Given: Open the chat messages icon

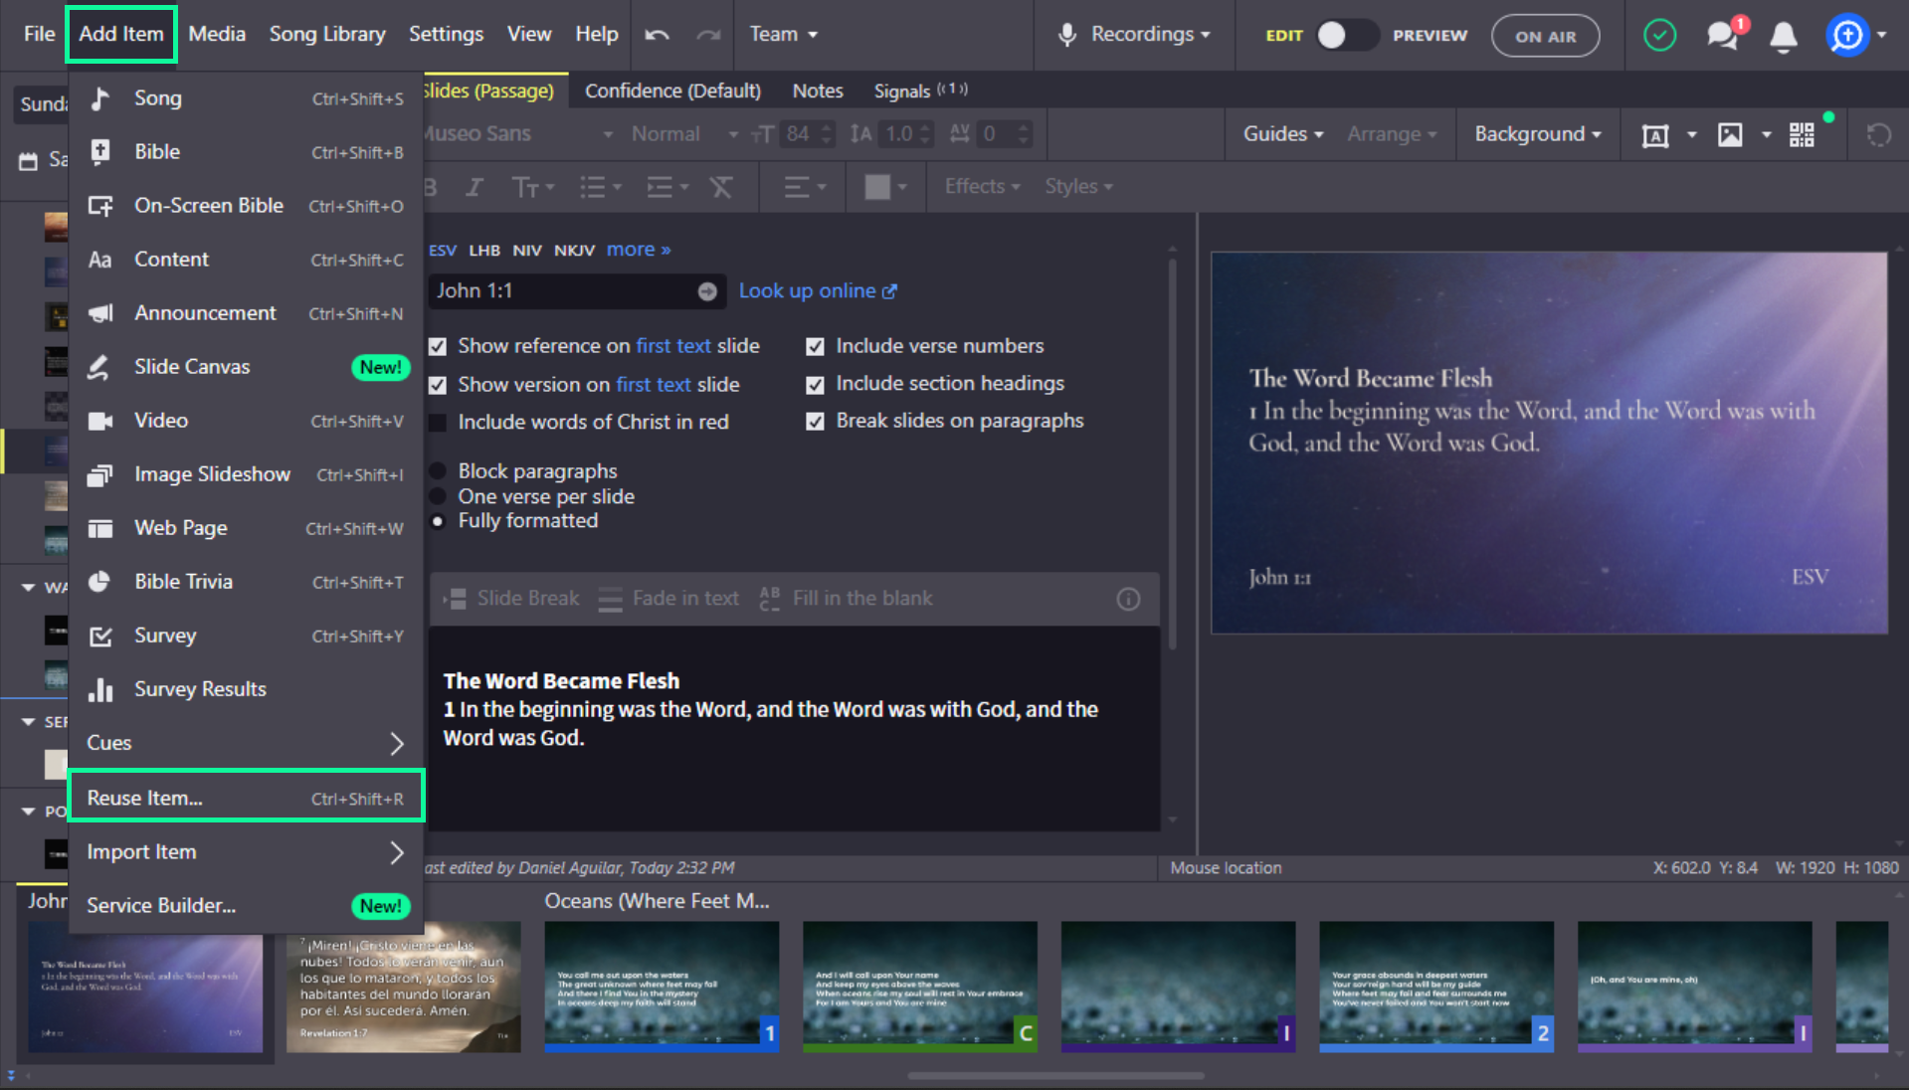Looking at the screenshot, I should click(1723, 35).
